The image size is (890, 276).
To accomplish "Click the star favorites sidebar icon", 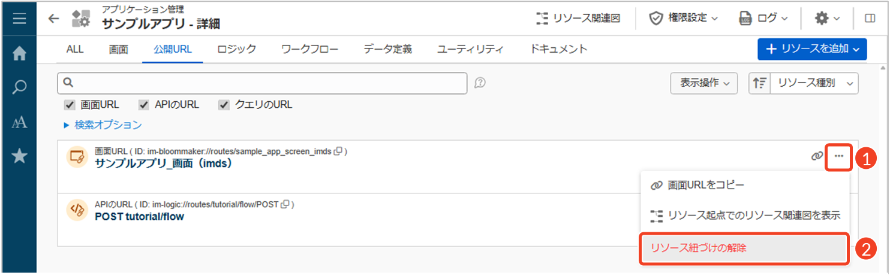I will pyautogui.click(x=19, y=157).
